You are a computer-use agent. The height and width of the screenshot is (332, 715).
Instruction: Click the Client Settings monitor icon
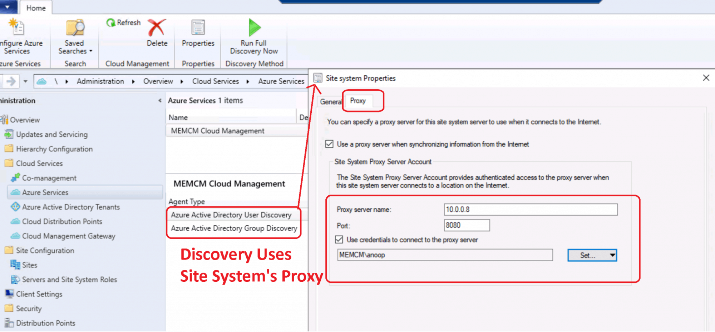point(9,294)
